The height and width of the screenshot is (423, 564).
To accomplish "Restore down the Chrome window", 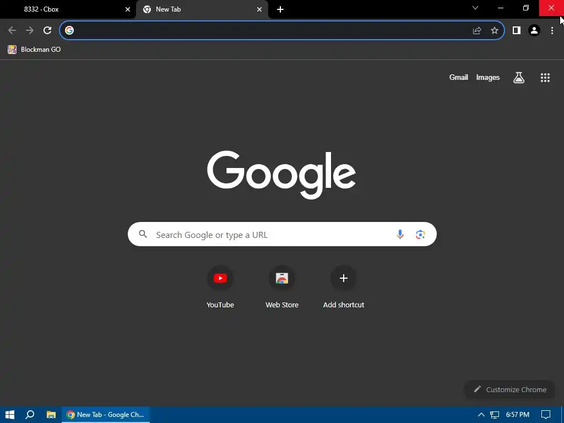I will pyautogui.click(x=526, y=8).
